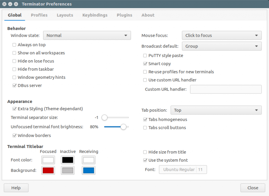Click the focused background red color swatch
Screen dimensions: 269x196
coord(48,170)
